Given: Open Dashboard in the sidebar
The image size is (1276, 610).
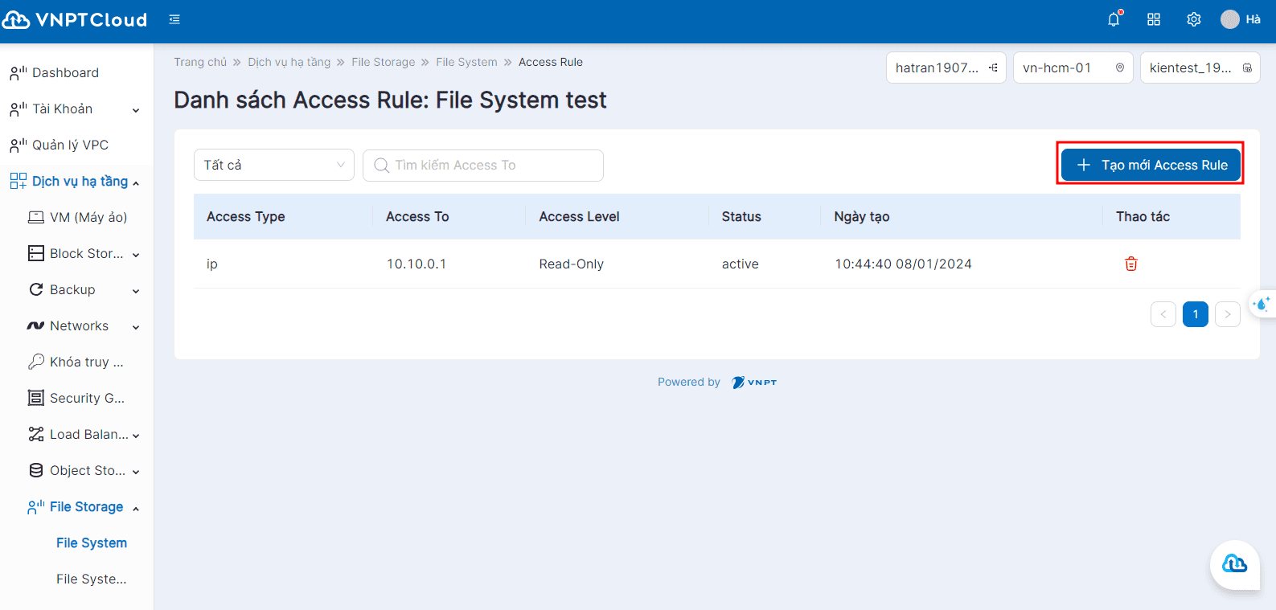Looking at the screenshot, I should 66,72.
